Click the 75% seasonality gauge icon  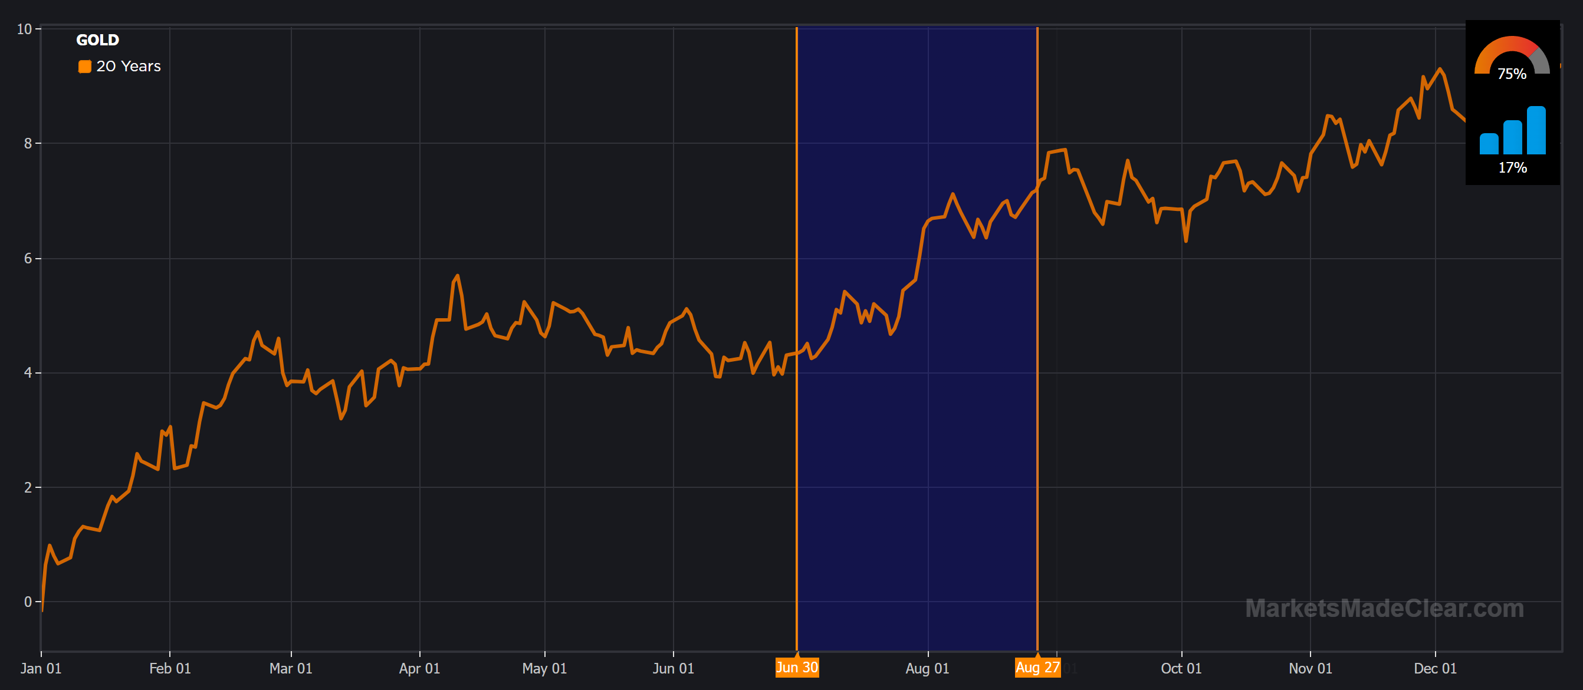[1512, 58]
